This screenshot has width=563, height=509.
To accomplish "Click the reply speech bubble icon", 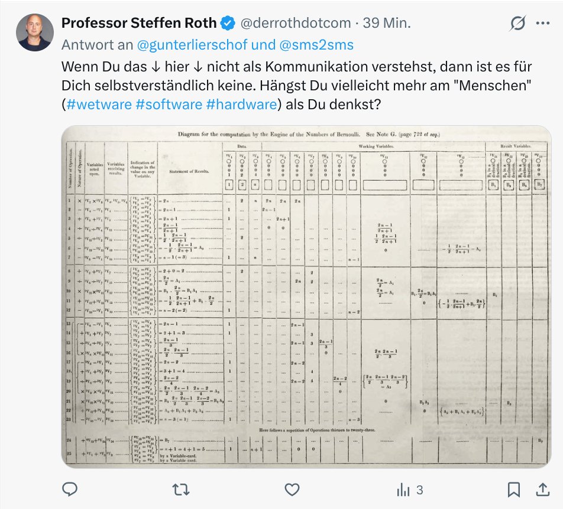I will [70, 489].
